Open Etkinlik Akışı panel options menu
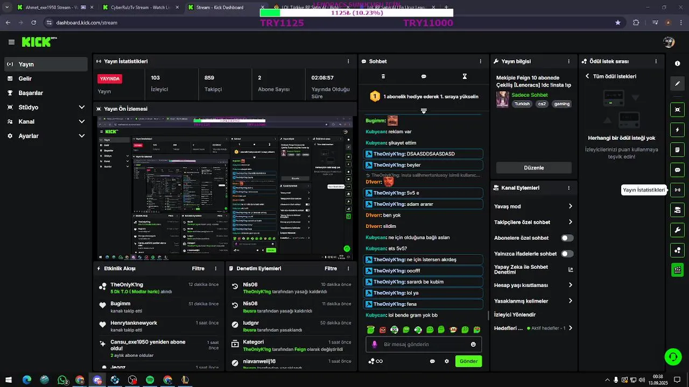This screenshot has width=689, height=387. point(216,268)
